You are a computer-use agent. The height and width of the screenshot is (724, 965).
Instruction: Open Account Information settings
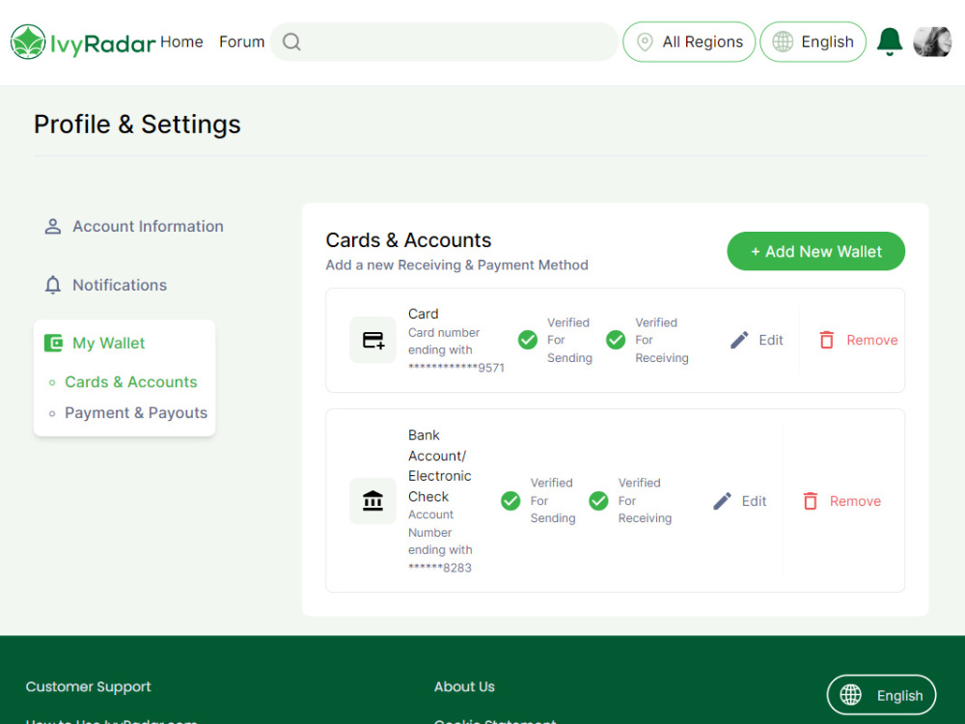(x=133, y=227)
